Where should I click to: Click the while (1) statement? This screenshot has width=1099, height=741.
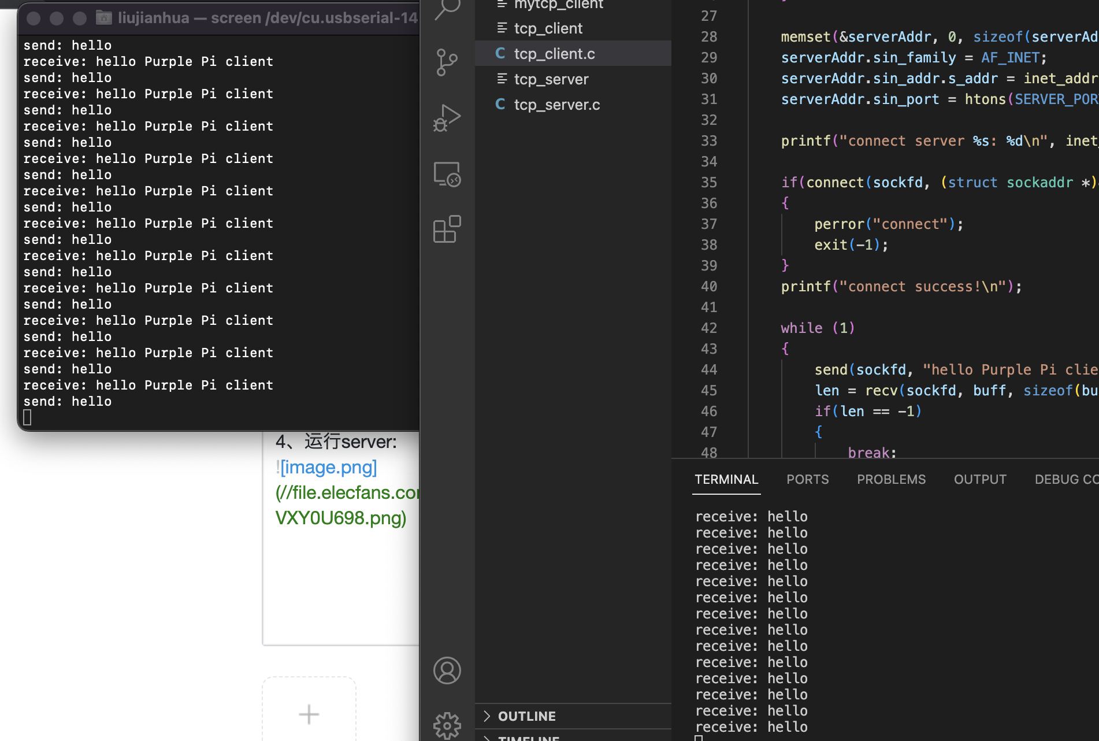point(818,328)
